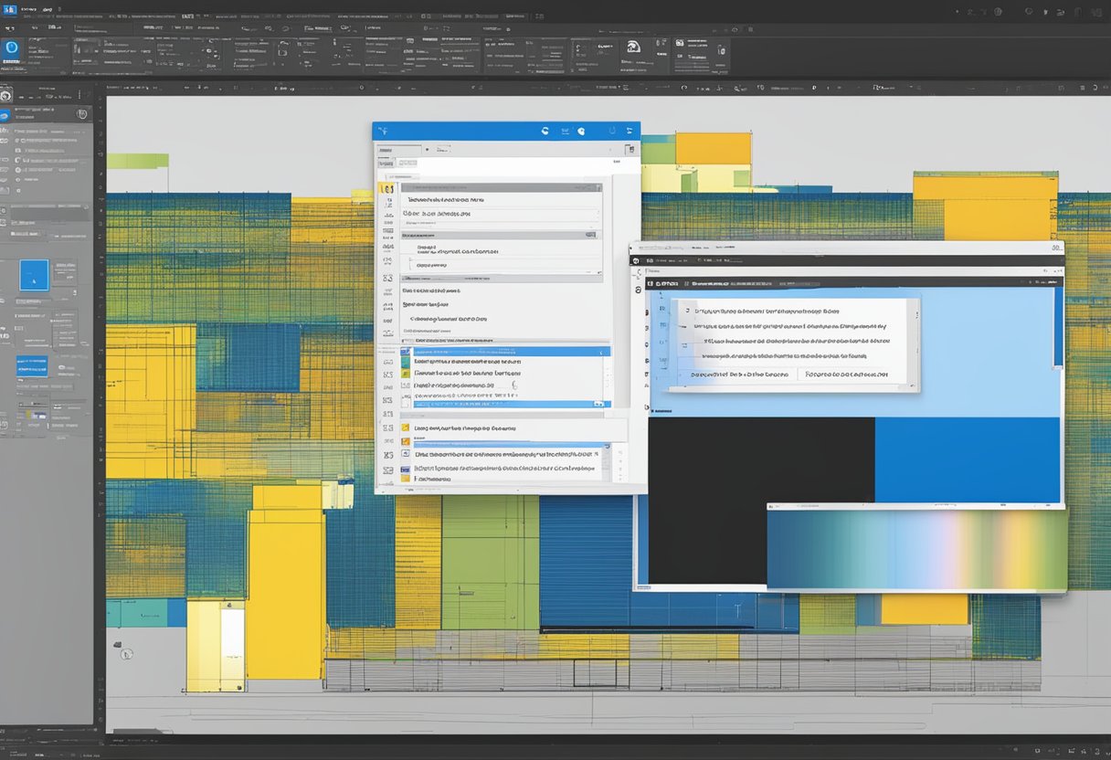1111x760 pixels.
Task: Switch to the leftmost tab under the blue title bar
Action: click(386, 163)
